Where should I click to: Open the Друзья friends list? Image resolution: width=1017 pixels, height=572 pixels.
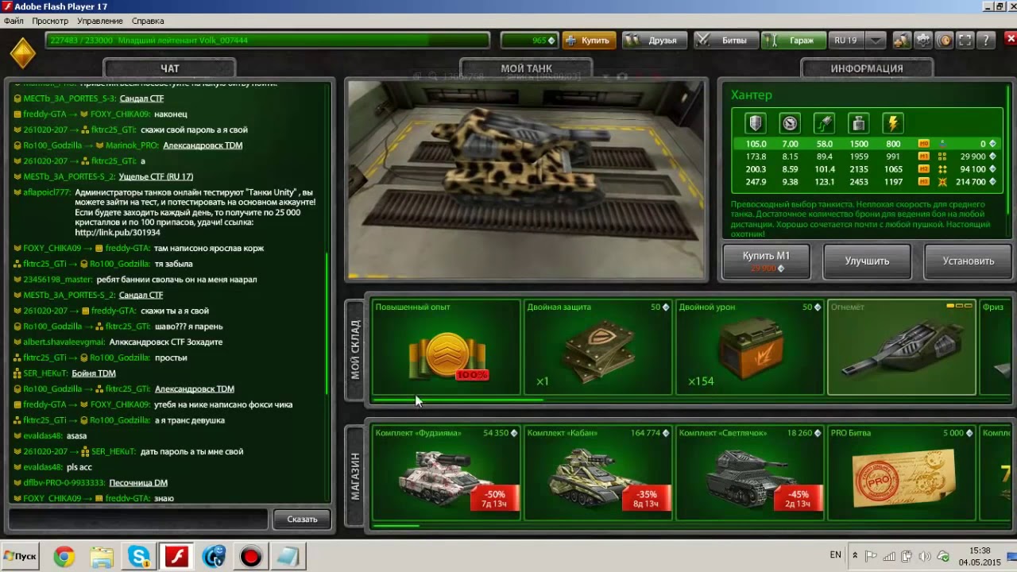coord(655,41)
